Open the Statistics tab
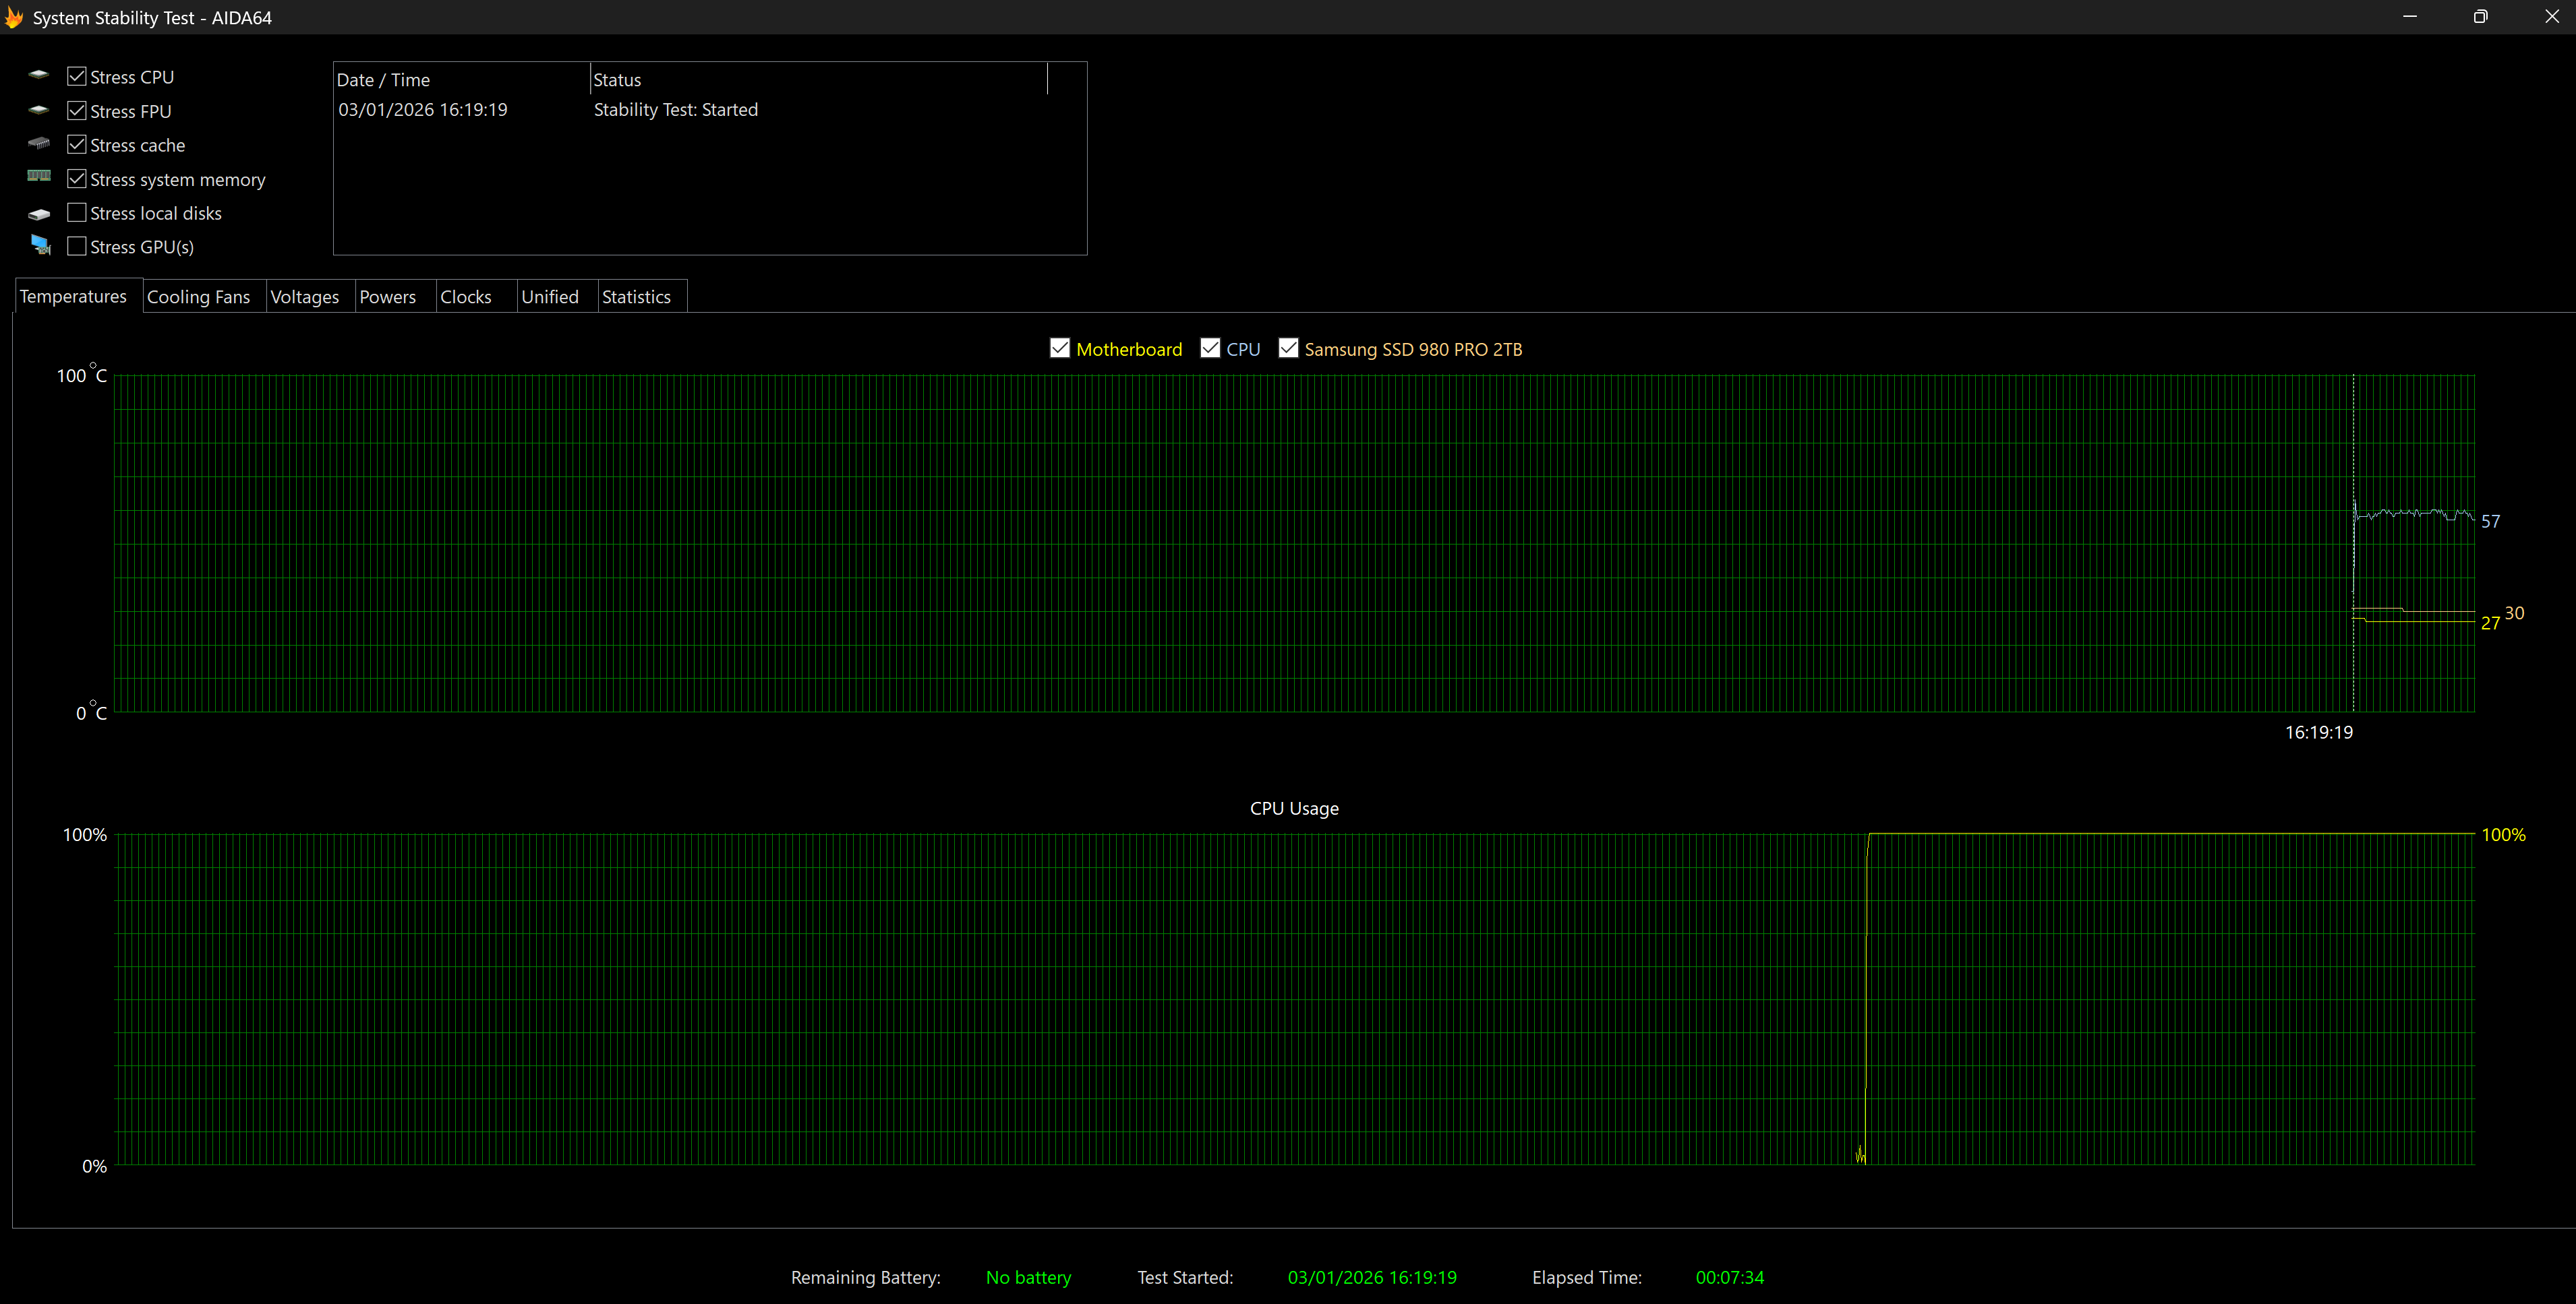This screenshot has height=1304, width=2576. tap(636, 297)
